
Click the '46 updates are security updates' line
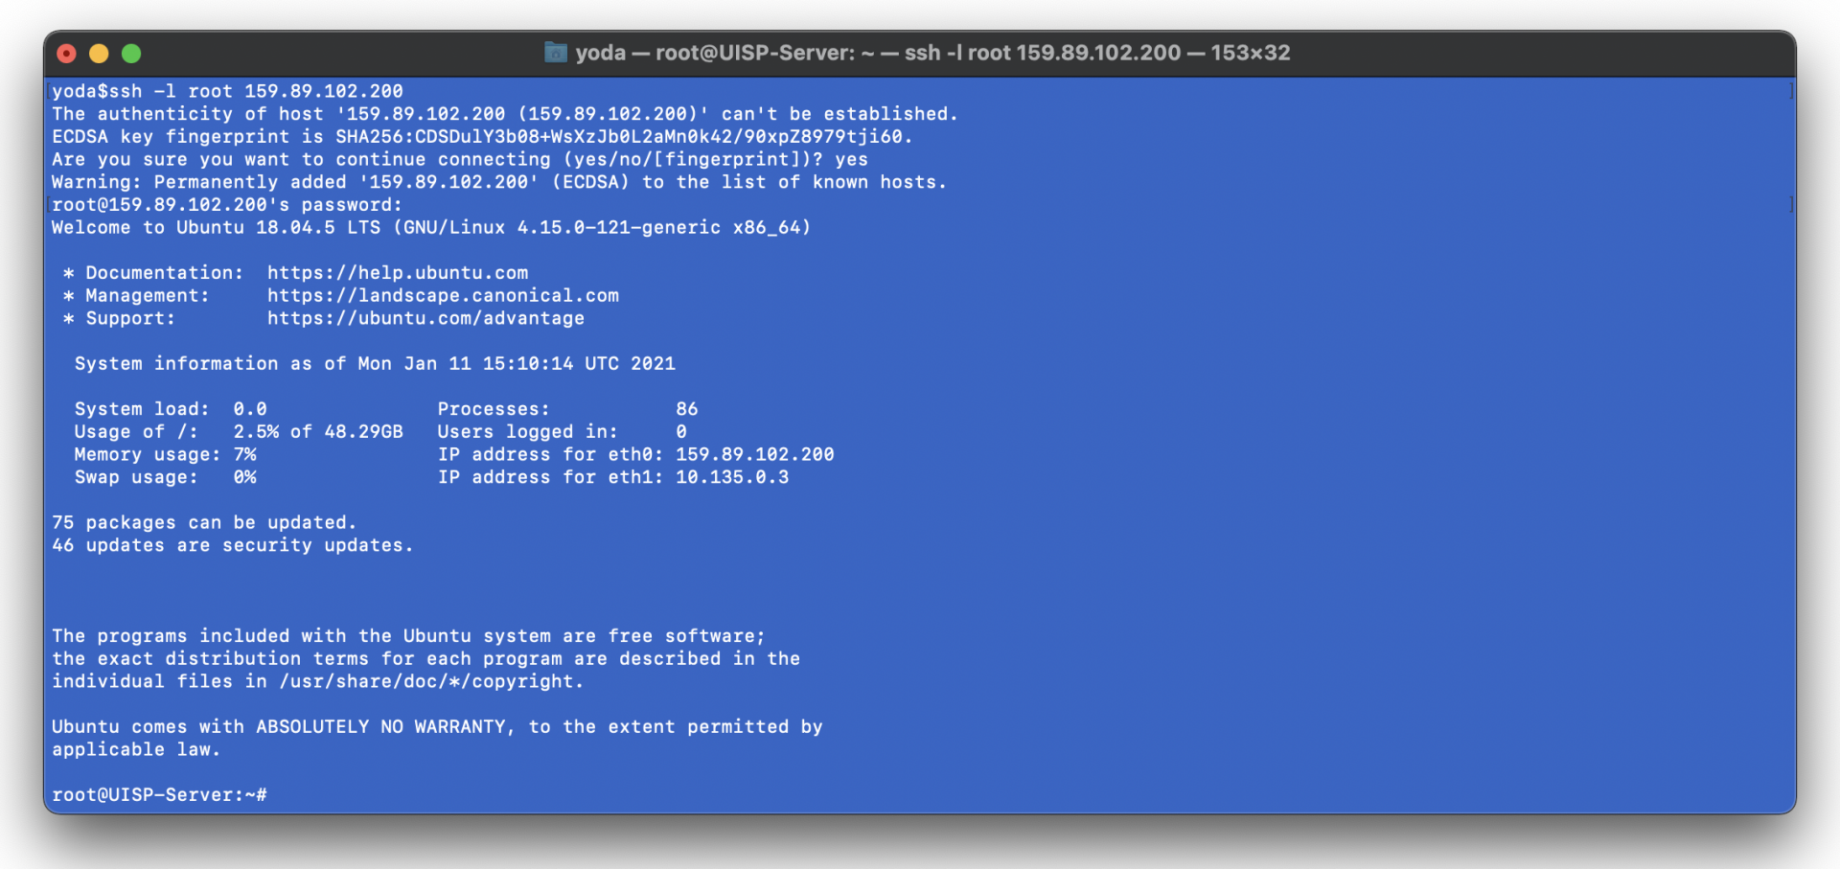click(x=233, y=545)
